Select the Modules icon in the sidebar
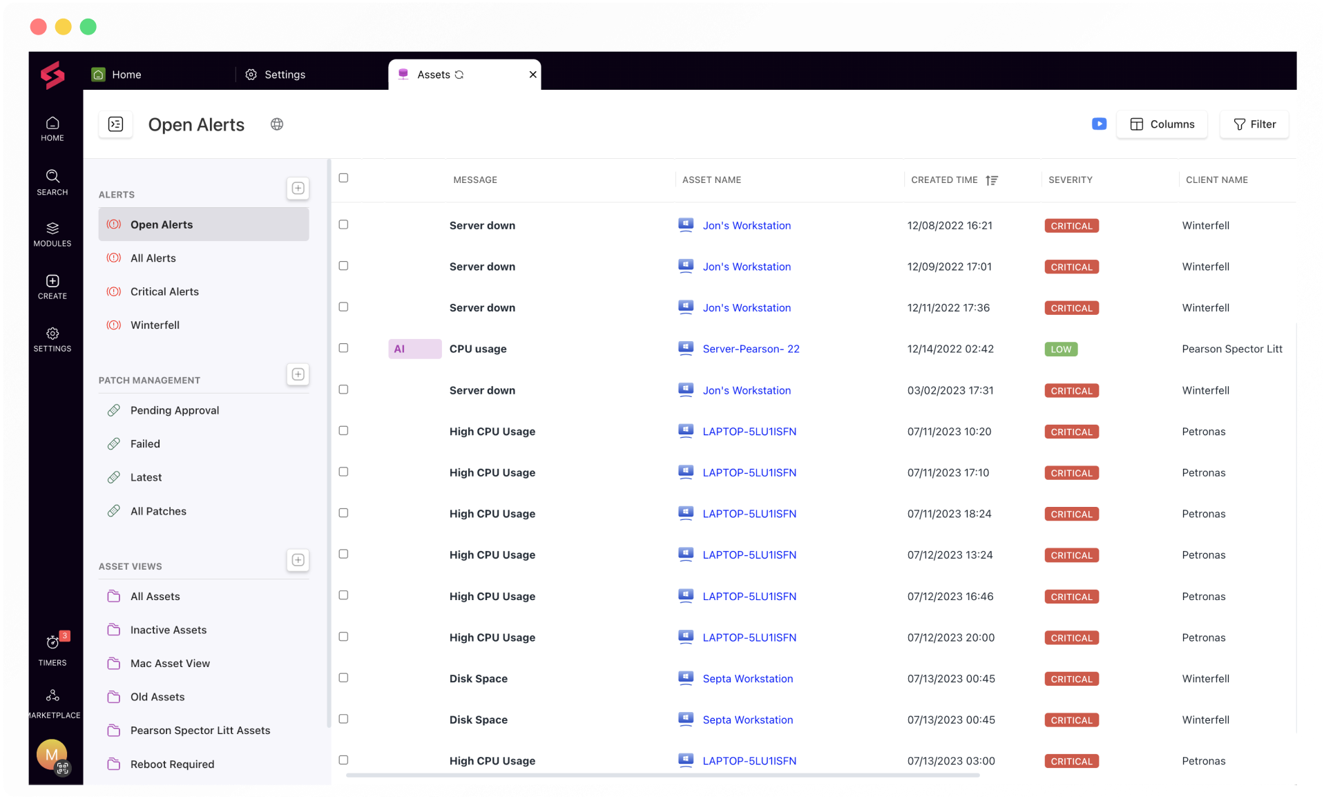 pyautogui.click(x=52, y=233)
